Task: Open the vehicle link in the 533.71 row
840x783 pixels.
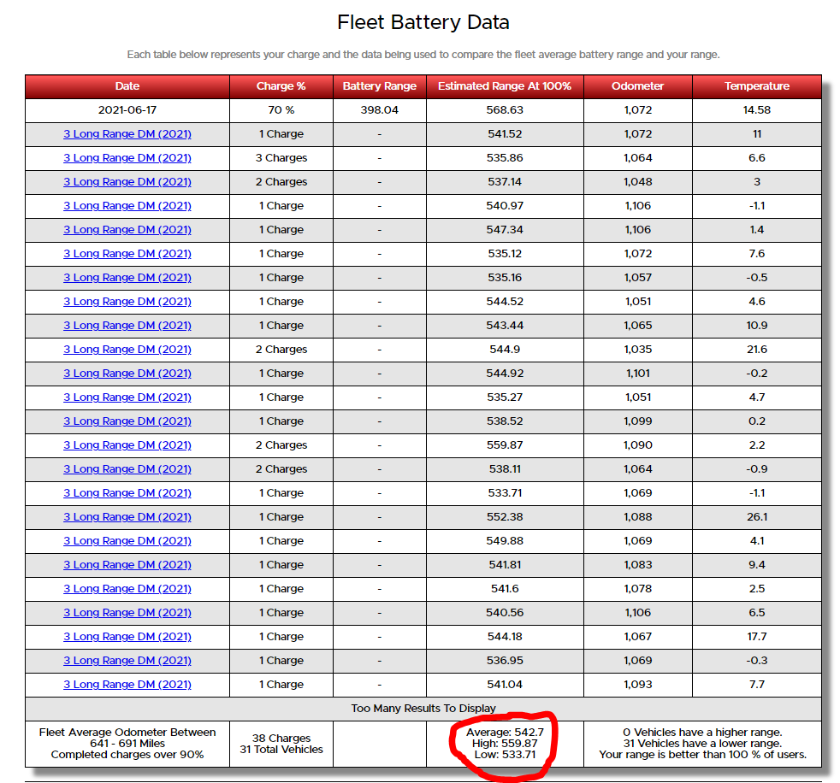Action: [x=127, y=493]
